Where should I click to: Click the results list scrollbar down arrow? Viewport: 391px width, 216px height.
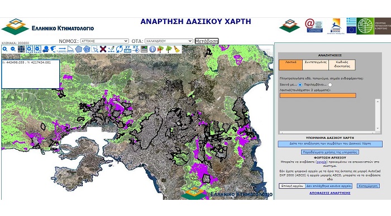378,128
